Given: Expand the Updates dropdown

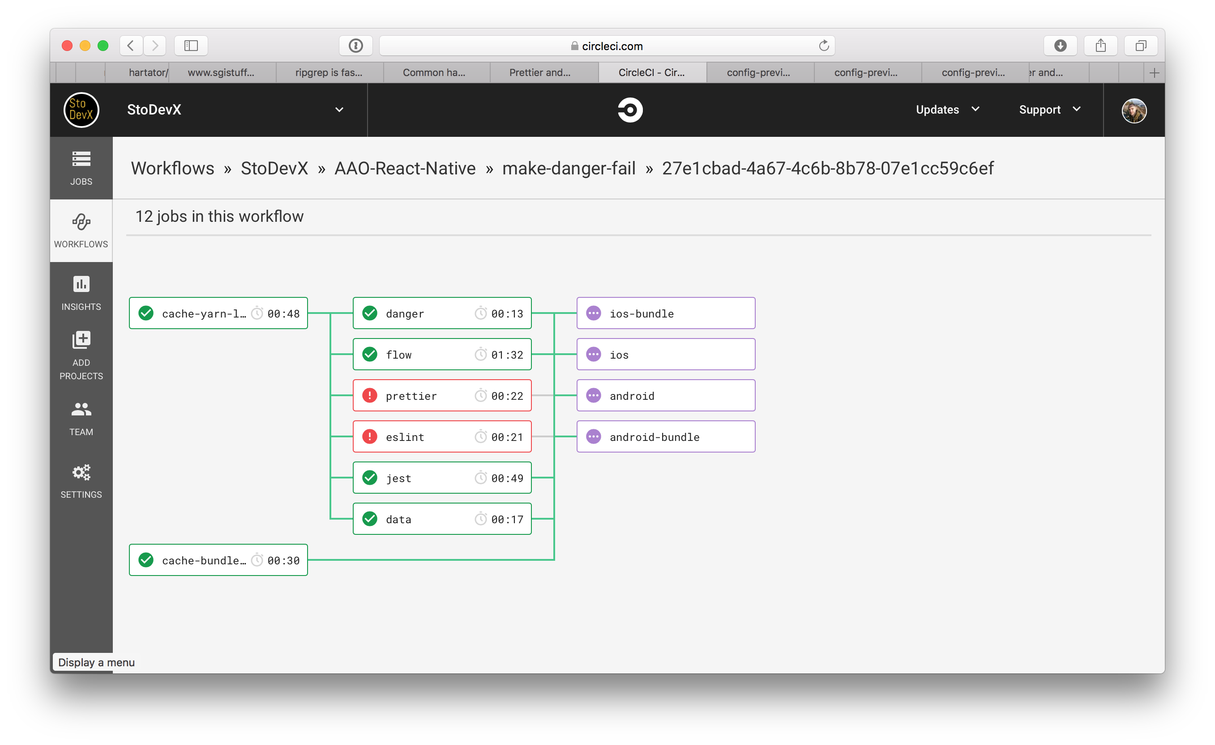Looking at the screenshot, I should tap(947, 110).
